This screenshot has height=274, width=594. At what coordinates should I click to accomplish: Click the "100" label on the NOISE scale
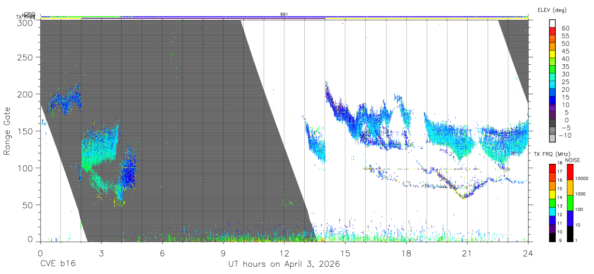coord(579,210)
